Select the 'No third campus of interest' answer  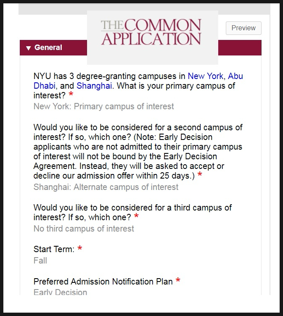(x=84, y=229)
